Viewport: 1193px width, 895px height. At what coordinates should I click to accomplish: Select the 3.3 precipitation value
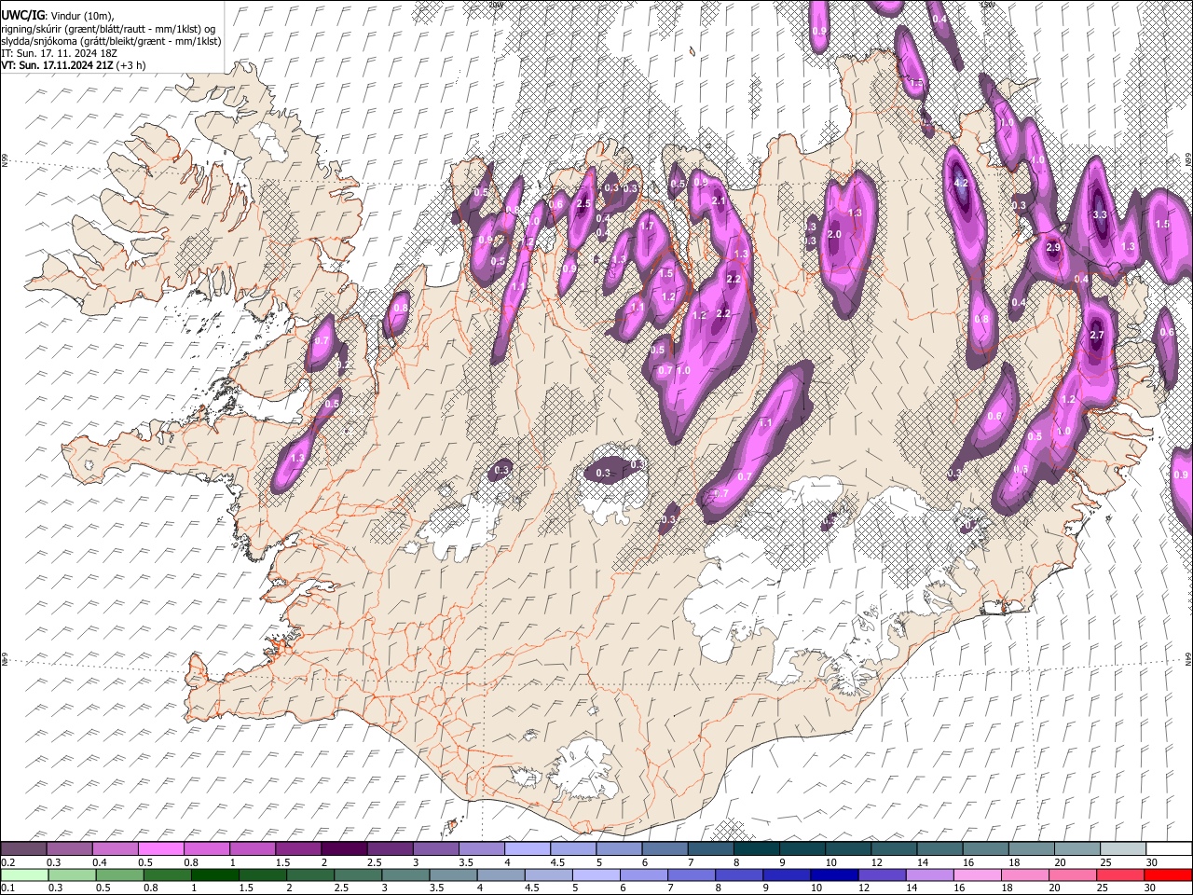(1099, 214)
